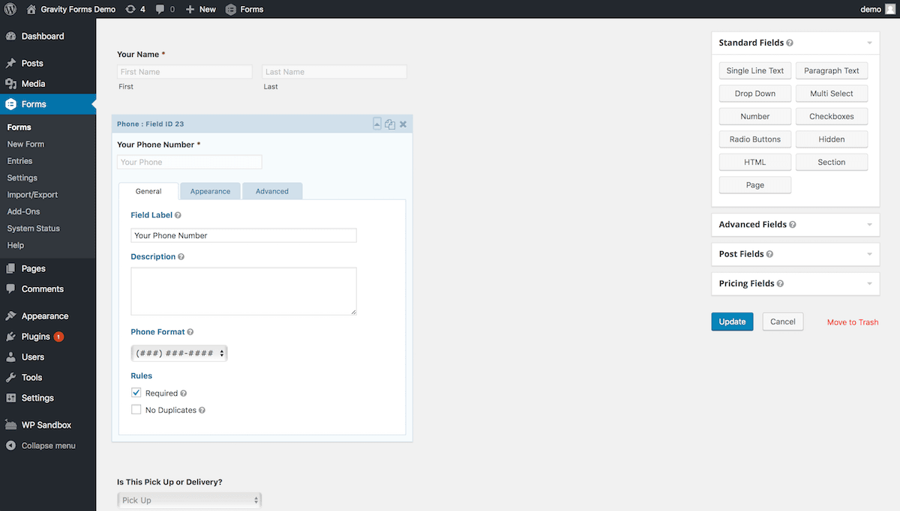Open Entries submenu link

pos(19,161)
